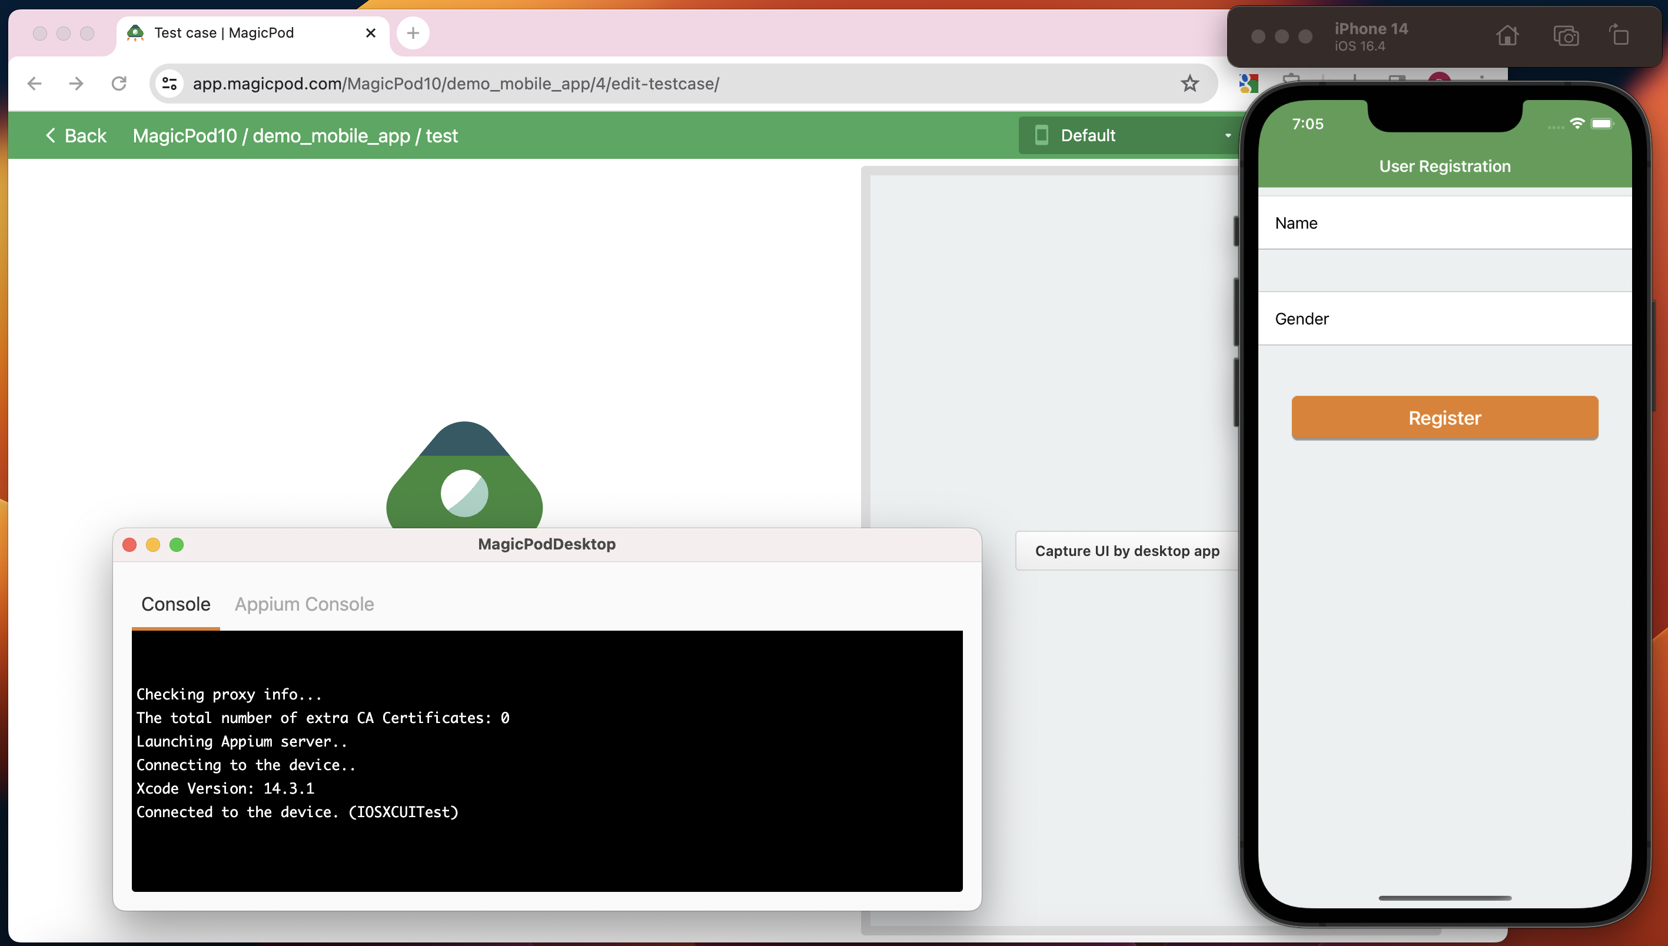The width and height of the screenshot is (1668, 946).
Task: Click Capture UI by desktop app button
Action: point(1127,550)
